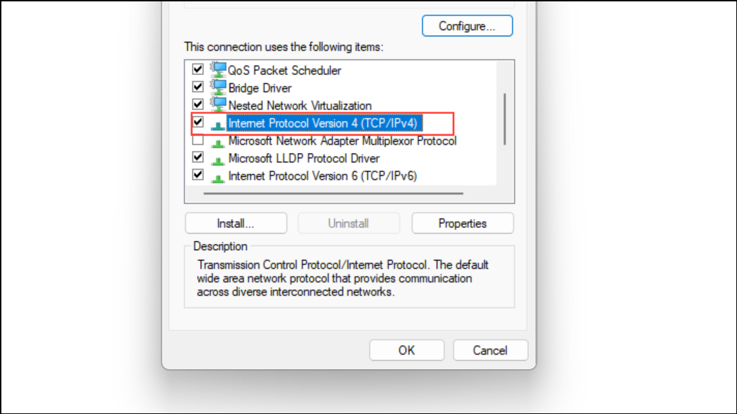Image resolution: width=737 pixels, height=414 pixels.
Task: Select the Nested Network Virtualization list entry
Action: click(299, 105)
